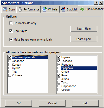Viewport: 104px width, 108px height.
Task: Check the Spagnolo language checkbox
Action: tap(59, 68)
